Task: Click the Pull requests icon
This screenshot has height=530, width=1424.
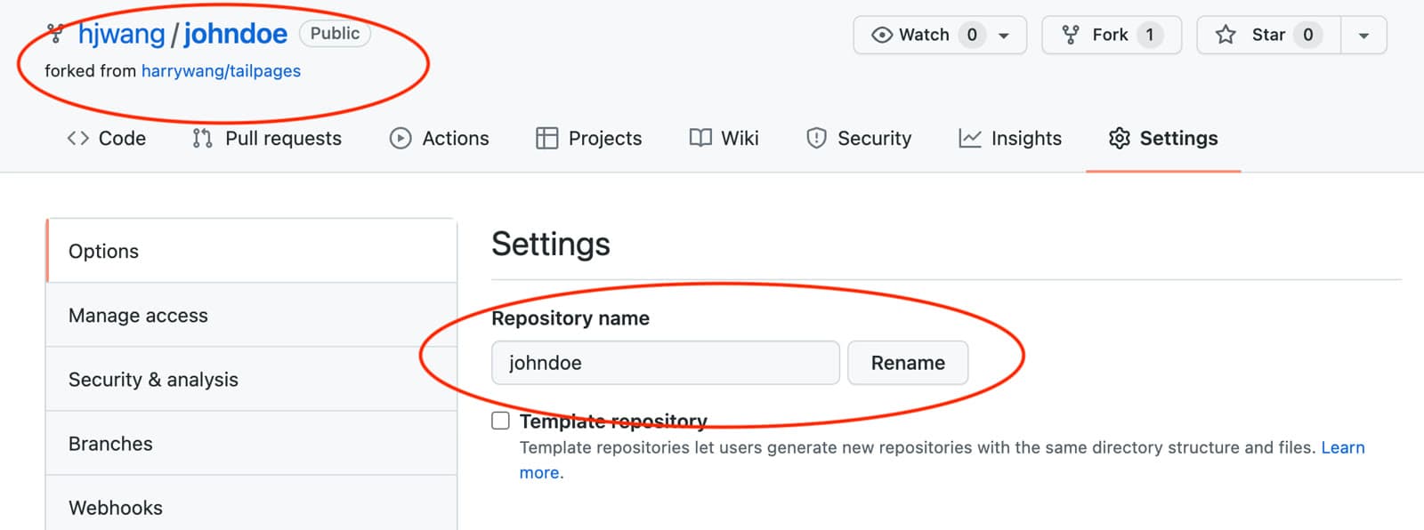Action: pos(202,138)
